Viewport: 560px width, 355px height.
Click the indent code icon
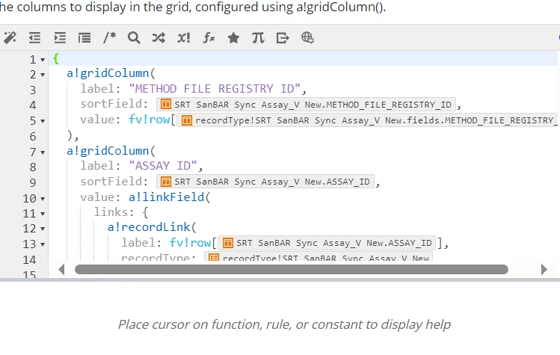pyautogui.click(x=60, y=37)
